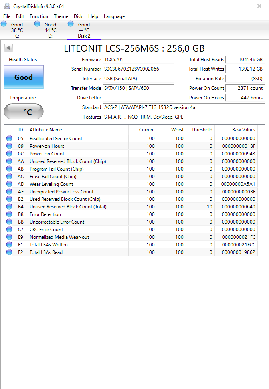269x389 pixels.
Task: Click raw value 000000021FCC
Action: pos(238,245)
